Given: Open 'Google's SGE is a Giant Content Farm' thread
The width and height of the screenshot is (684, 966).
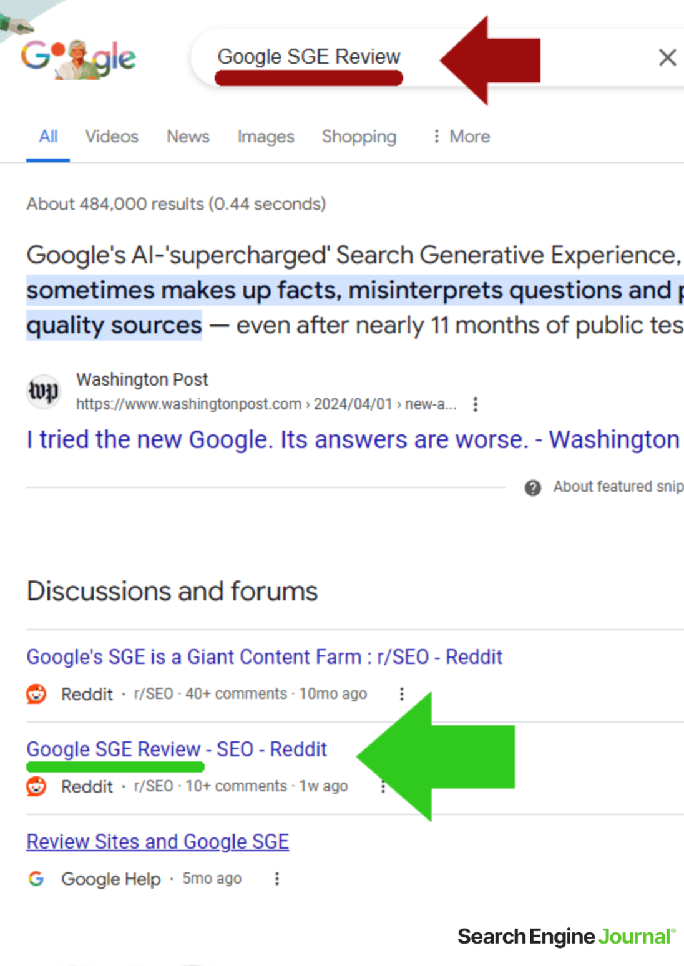Looking at the screenshot, I should click(x=264, y=657).
